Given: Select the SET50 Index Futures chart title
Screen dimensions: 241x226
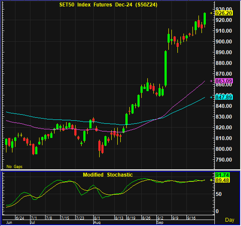Looking at the screenshot, I should [108, 5].
